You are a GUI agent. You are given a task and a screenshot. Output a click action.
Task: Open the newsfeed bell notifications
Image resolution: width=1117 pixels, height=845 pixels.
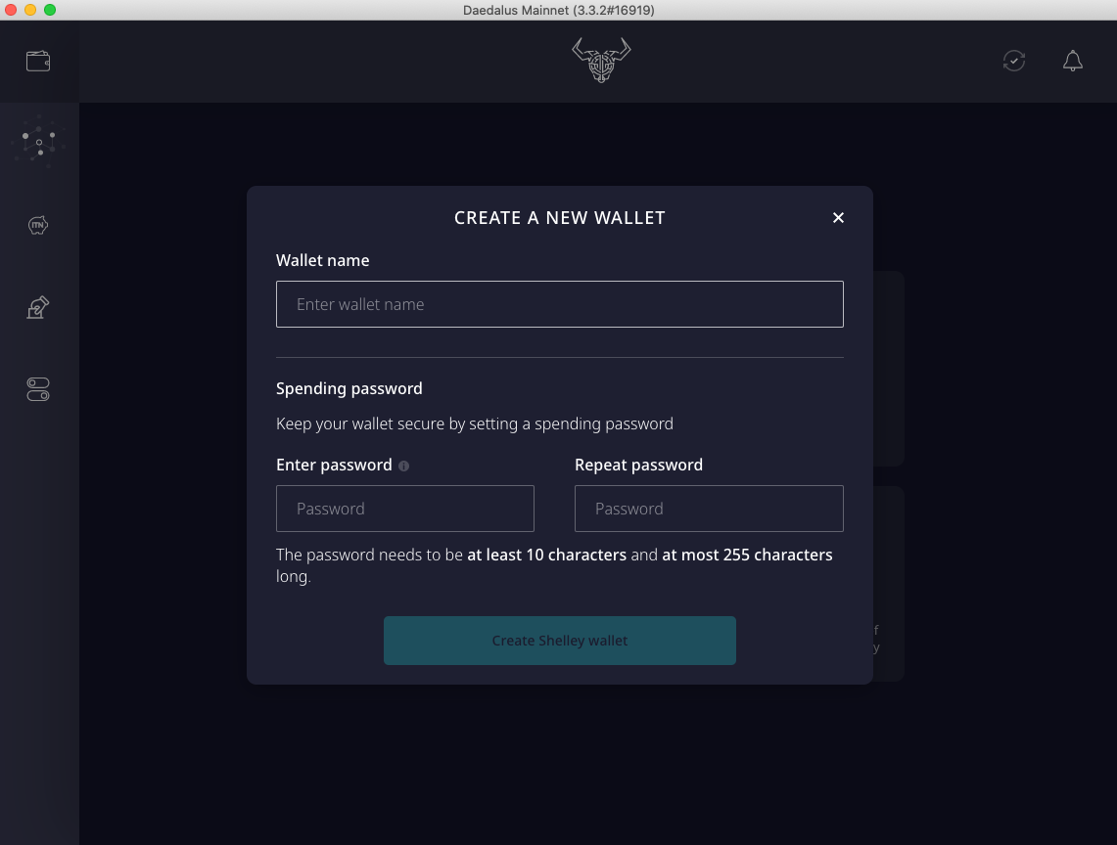pos(1073,62)
